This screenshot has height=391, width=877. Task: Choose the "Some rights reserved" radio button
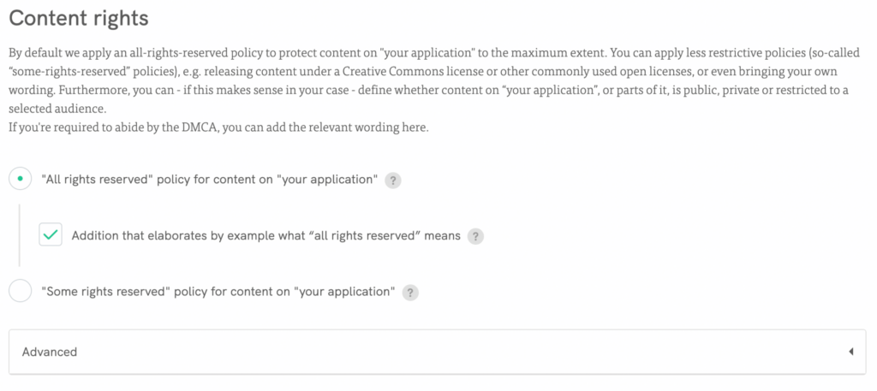point(20,292)
